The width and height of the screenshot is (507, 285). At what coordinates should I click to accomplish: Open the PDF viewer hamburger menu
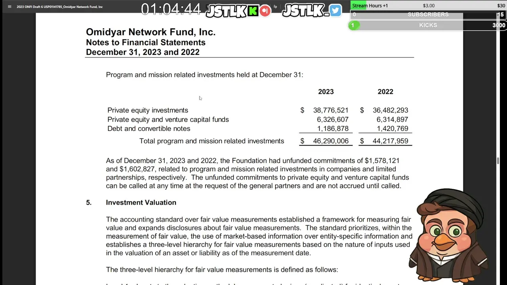point(10,7)
